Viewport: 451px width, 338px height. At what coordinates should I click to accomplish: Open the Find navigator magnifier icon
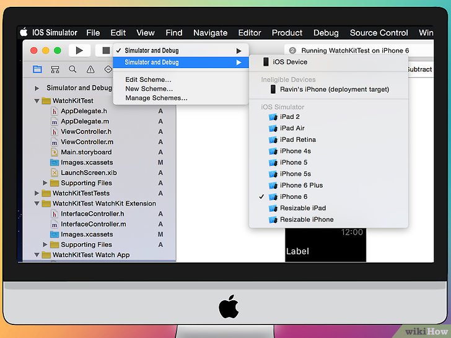pos(72,69)
